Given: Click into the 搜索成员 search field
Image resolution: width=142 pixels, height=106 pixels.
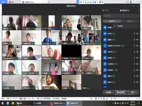Looking at the screenshot, I should coord(121,16).
